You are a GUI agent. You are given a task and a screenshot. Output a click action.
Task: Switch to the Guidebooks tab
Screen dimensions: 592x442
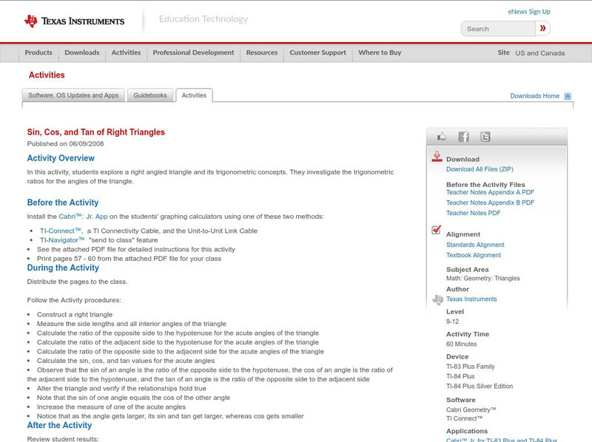[150, 95]
